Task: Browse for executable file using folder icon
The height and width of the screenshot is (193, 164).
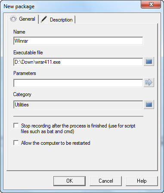Action: coord(149,62)
